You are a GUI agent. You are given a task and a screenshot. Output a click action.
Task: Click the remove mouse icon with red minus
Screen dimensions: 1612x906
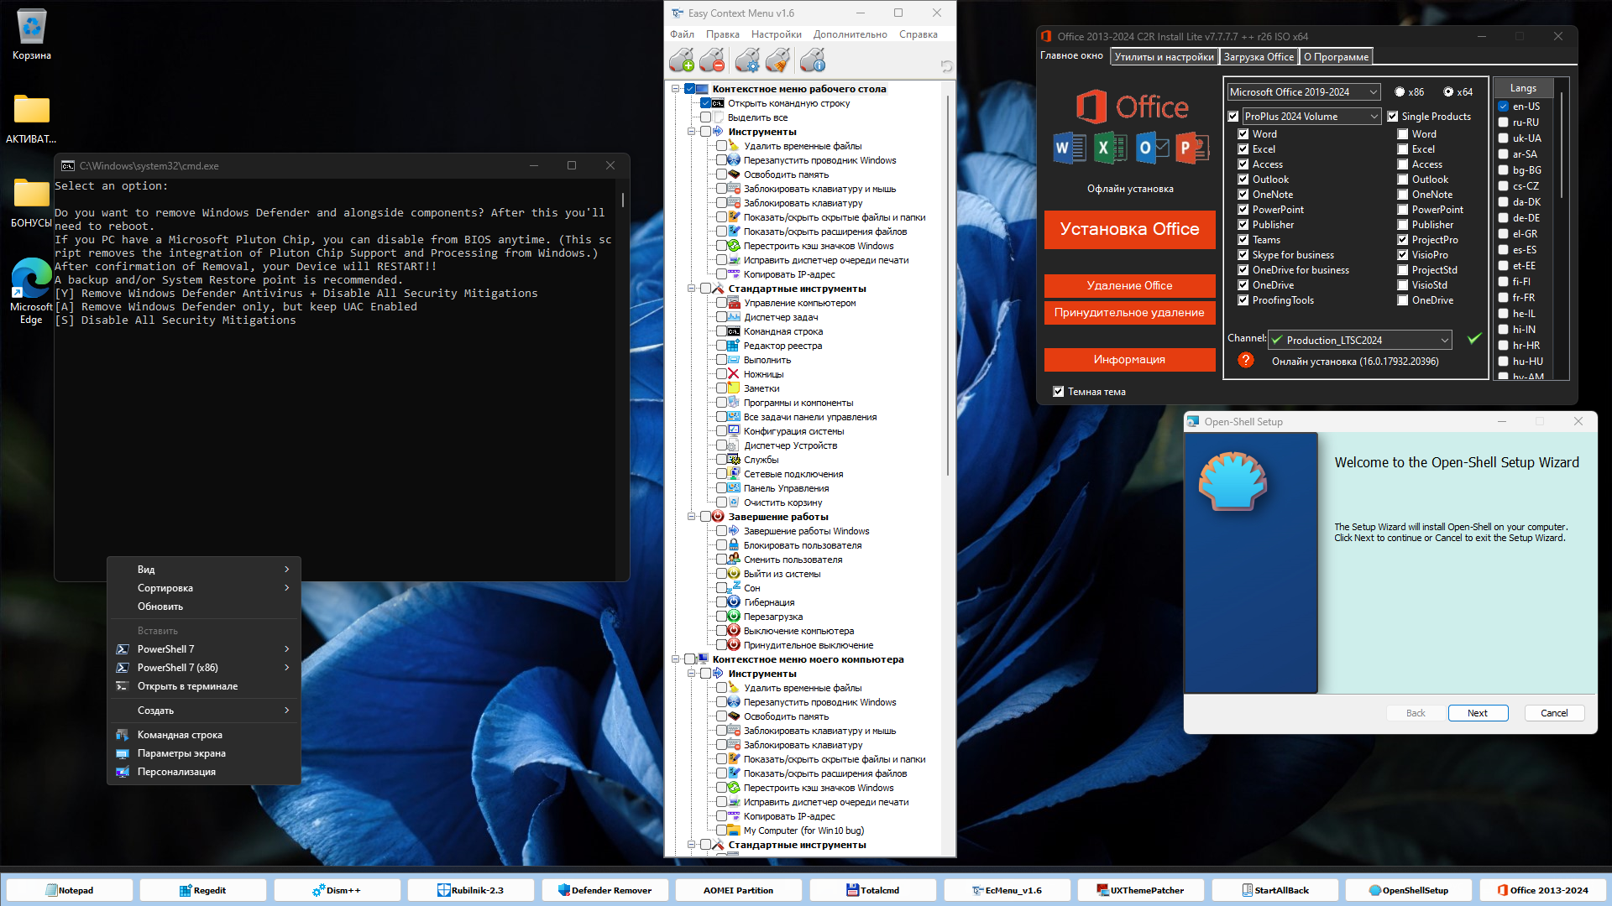712,60
